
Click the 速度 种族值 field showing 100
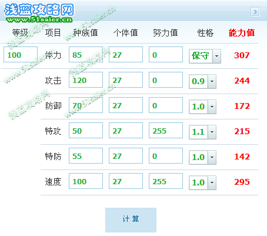tap(86, 181)
